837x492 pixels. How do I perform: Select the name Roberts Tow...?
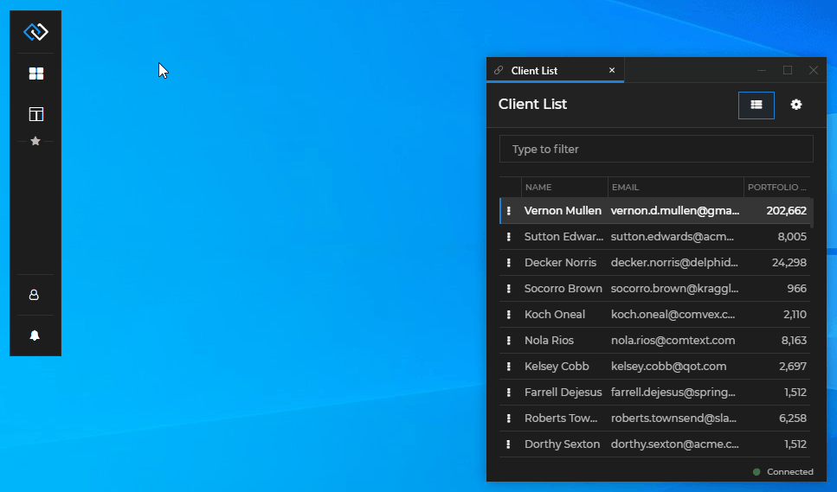(561, 419)
